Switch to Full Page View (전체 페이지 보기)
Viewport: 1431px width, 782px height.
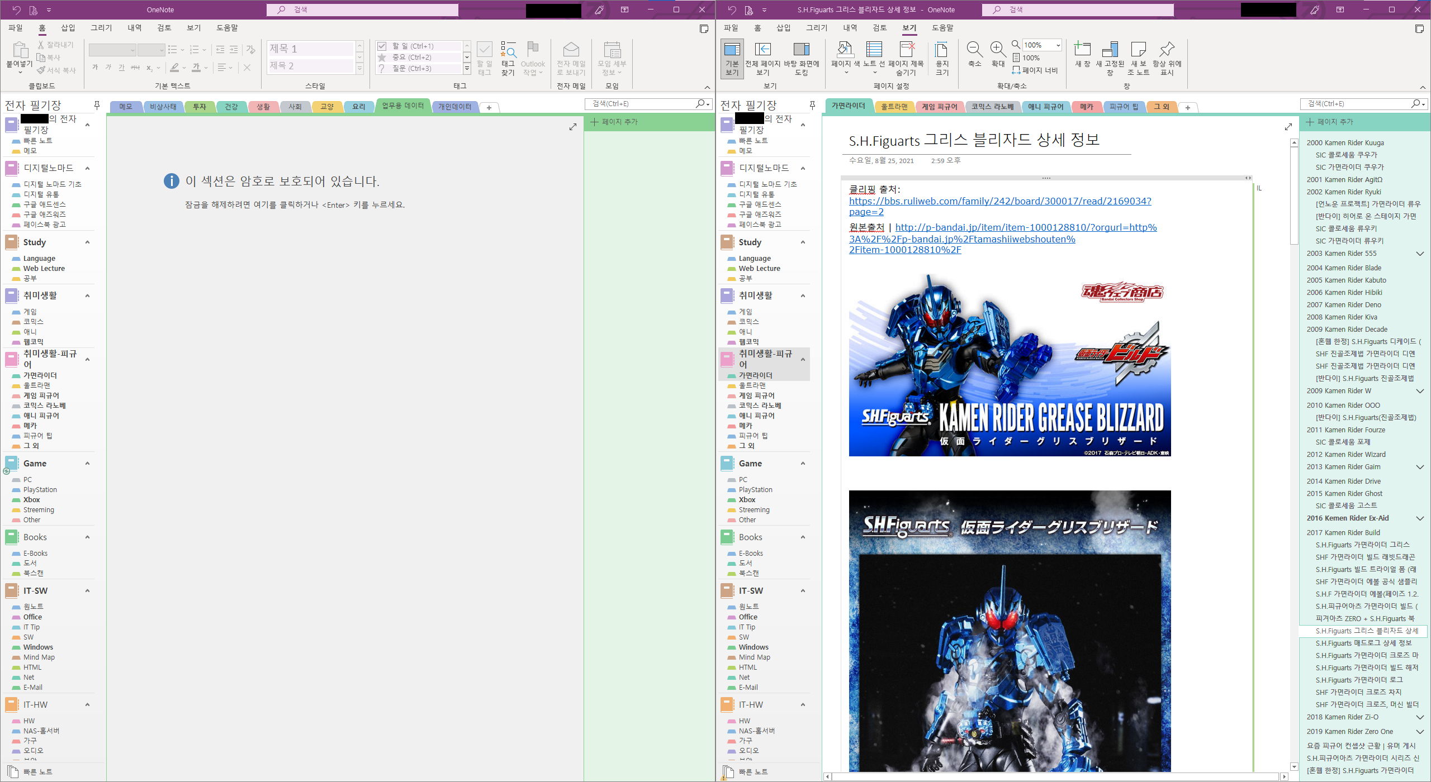tap(762, 50)
